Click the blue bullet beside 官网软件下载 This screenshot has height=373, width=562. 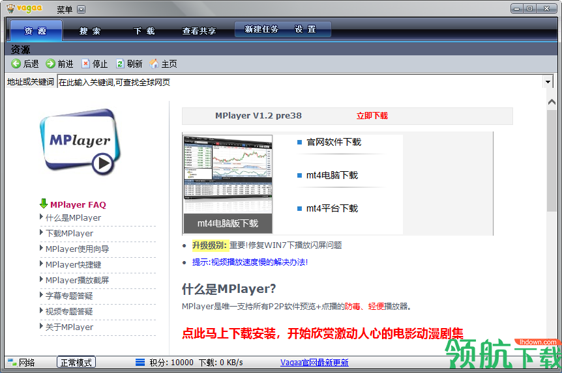click(300, 142)
